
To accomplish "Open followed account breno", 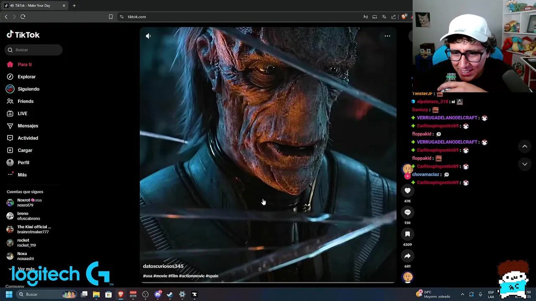I will click(28, 216).
